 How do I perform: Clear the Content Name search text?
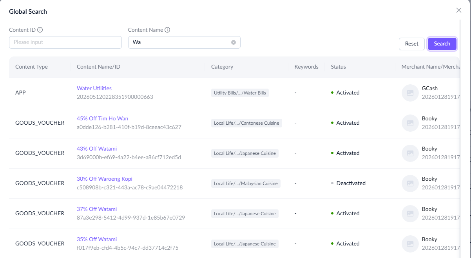(234, 42)
